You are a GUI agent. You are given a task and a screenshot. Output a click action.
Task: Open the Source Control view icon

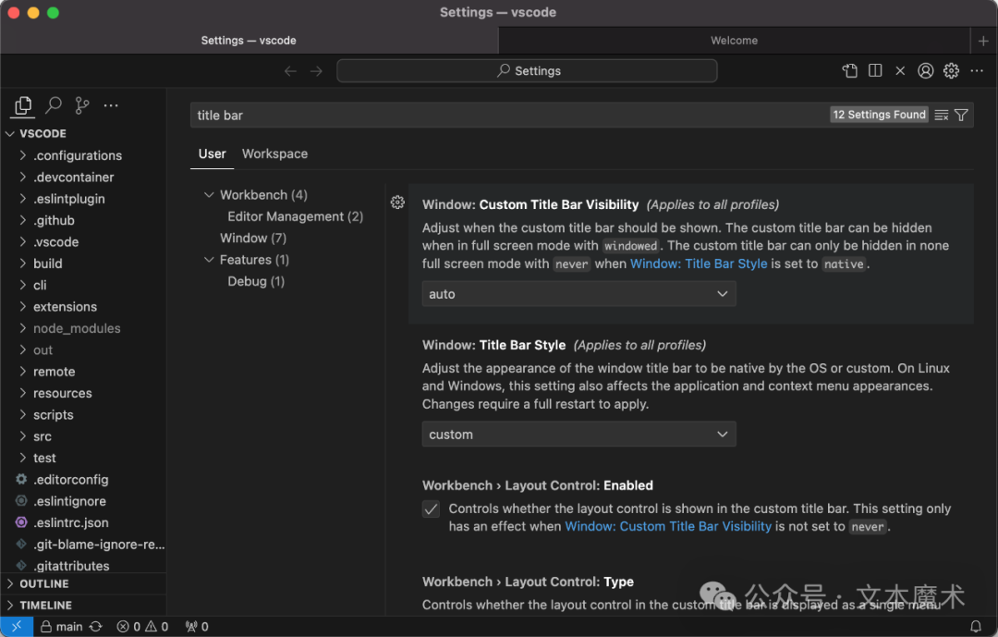click(81, 105)
